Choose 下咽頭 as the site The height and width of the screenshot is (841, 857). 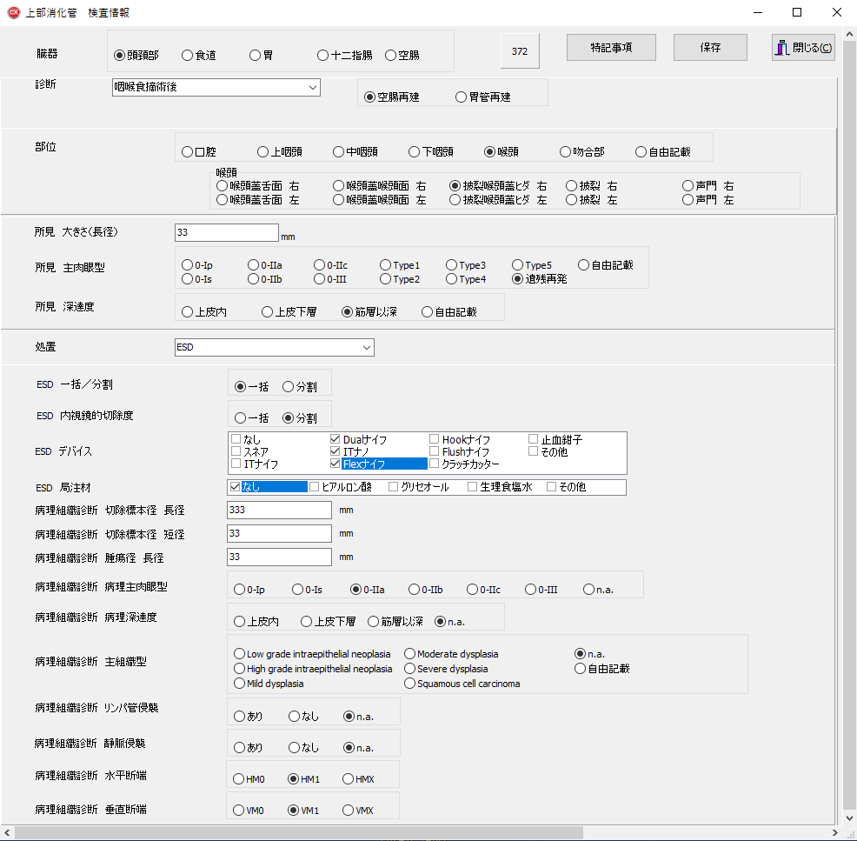415,152
